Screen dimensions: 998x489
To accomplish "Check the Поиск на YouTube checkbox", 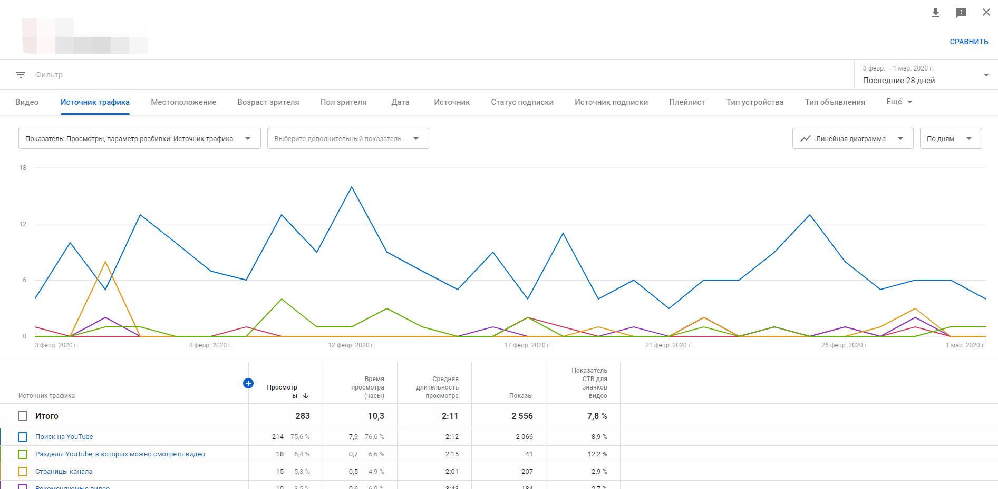I will pyautogui.click(x=23, y=437).
